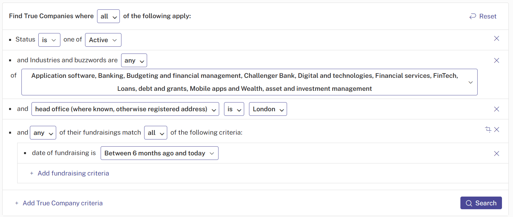Viewport: 513px width, 217px height.
Task: Open the top 'all' match dropdown
Action: tap(108, 16)
